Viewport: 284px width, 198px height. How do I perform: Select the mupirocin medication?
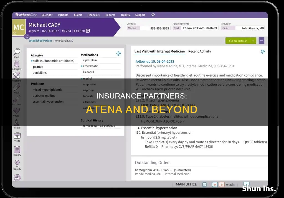pos(89,84)
